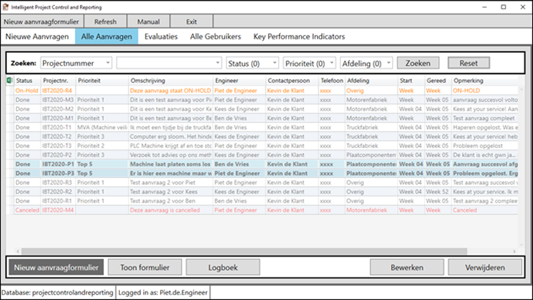The height and width of the screenshot is (300, 533).
Task: Click the Reset filters button
Action: 469,63
